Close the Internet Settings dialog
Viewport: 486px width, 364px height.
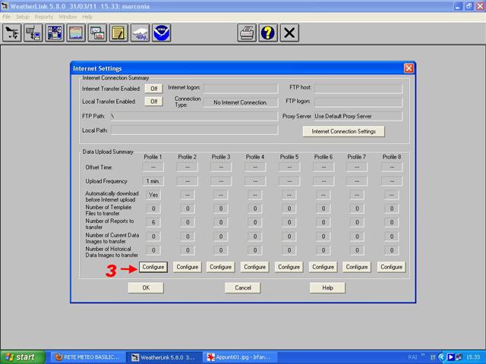409,68
